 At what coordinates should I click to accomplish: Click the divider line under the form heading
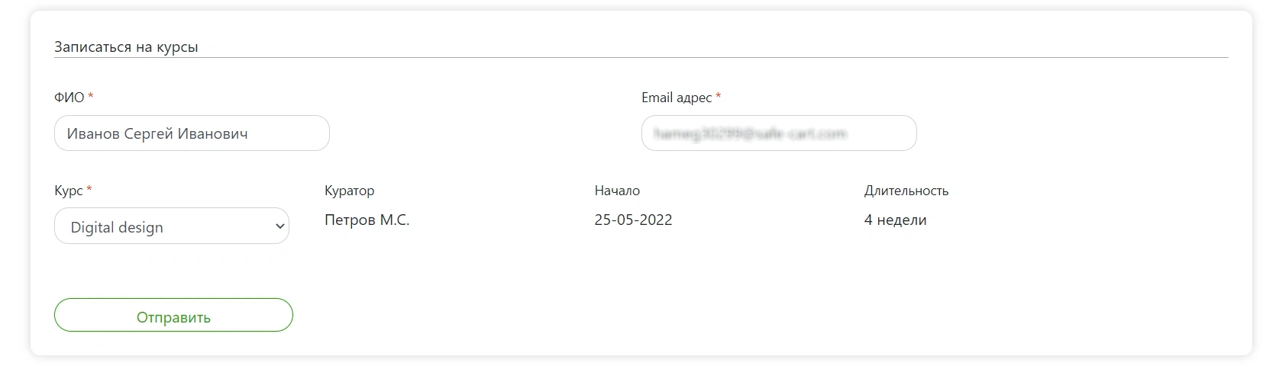tap(641, 57)
